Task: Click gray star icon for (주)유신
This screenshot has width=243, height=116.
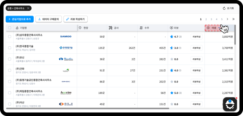Action: click(x=172, y=59)
